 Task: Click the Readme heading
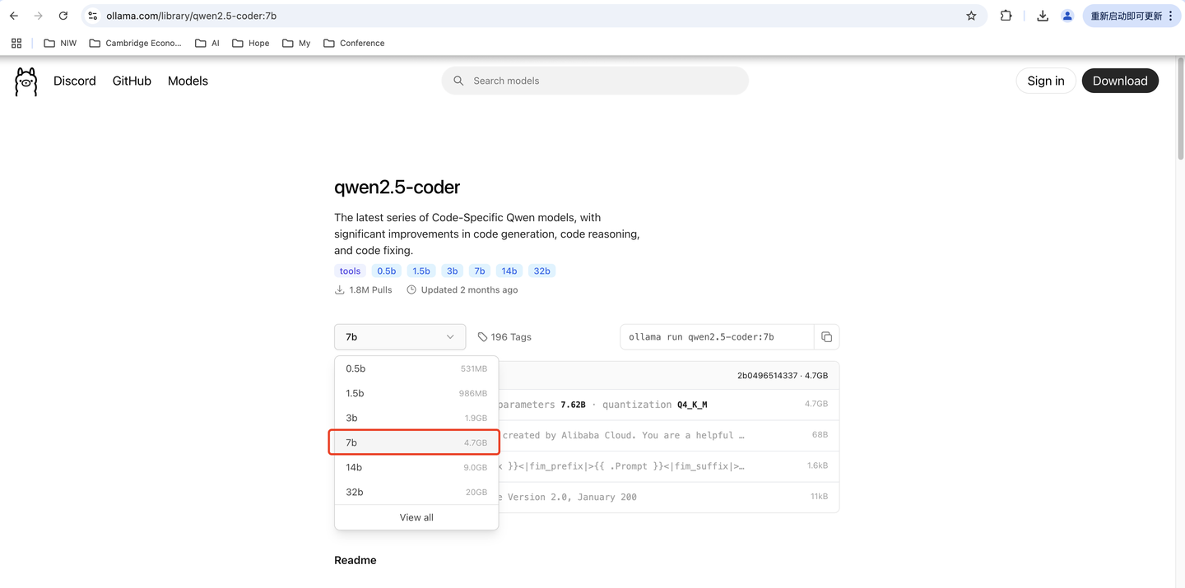point(355,560)
